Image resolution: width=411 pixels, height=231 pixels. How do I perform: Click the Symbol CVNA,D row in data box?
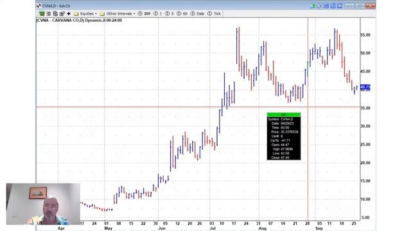284,119
